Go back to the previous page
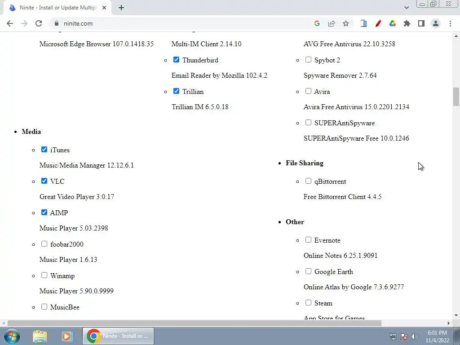Screen dimensions: 460x345 (10, 23)
